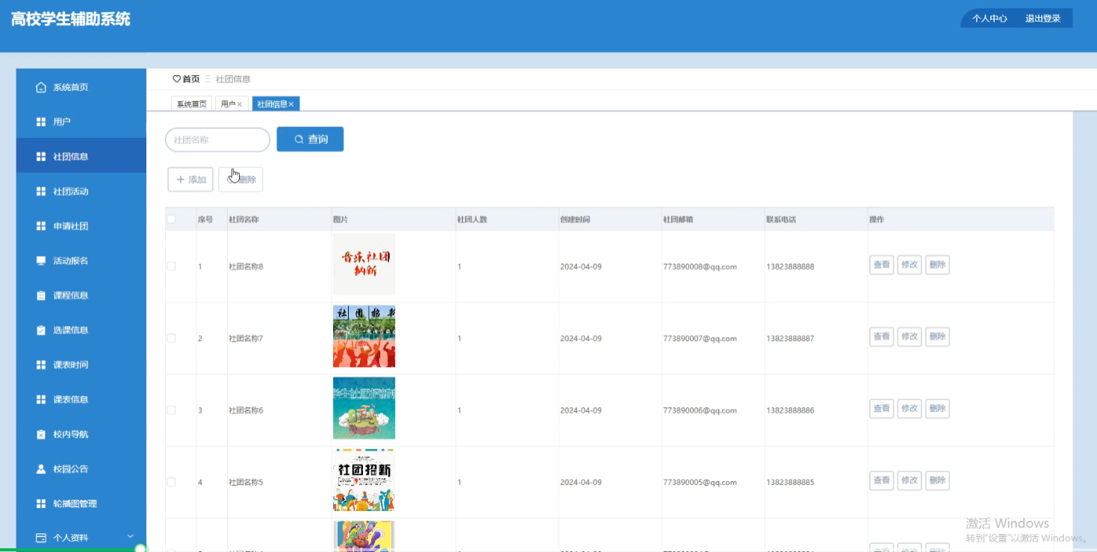This screenshot has width=1097, height=552.
Task: Click the 首页 breadcrumb link
Action: (191, 79)
